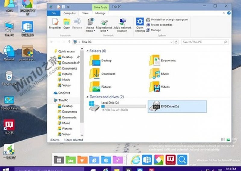
Task: Open the Access media dropdown
Action: tap(90, 25)
